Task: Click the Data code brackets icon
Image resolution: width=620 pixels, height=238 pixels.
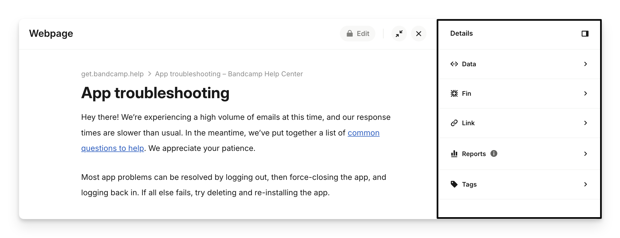Action: (x=454, y=64)
